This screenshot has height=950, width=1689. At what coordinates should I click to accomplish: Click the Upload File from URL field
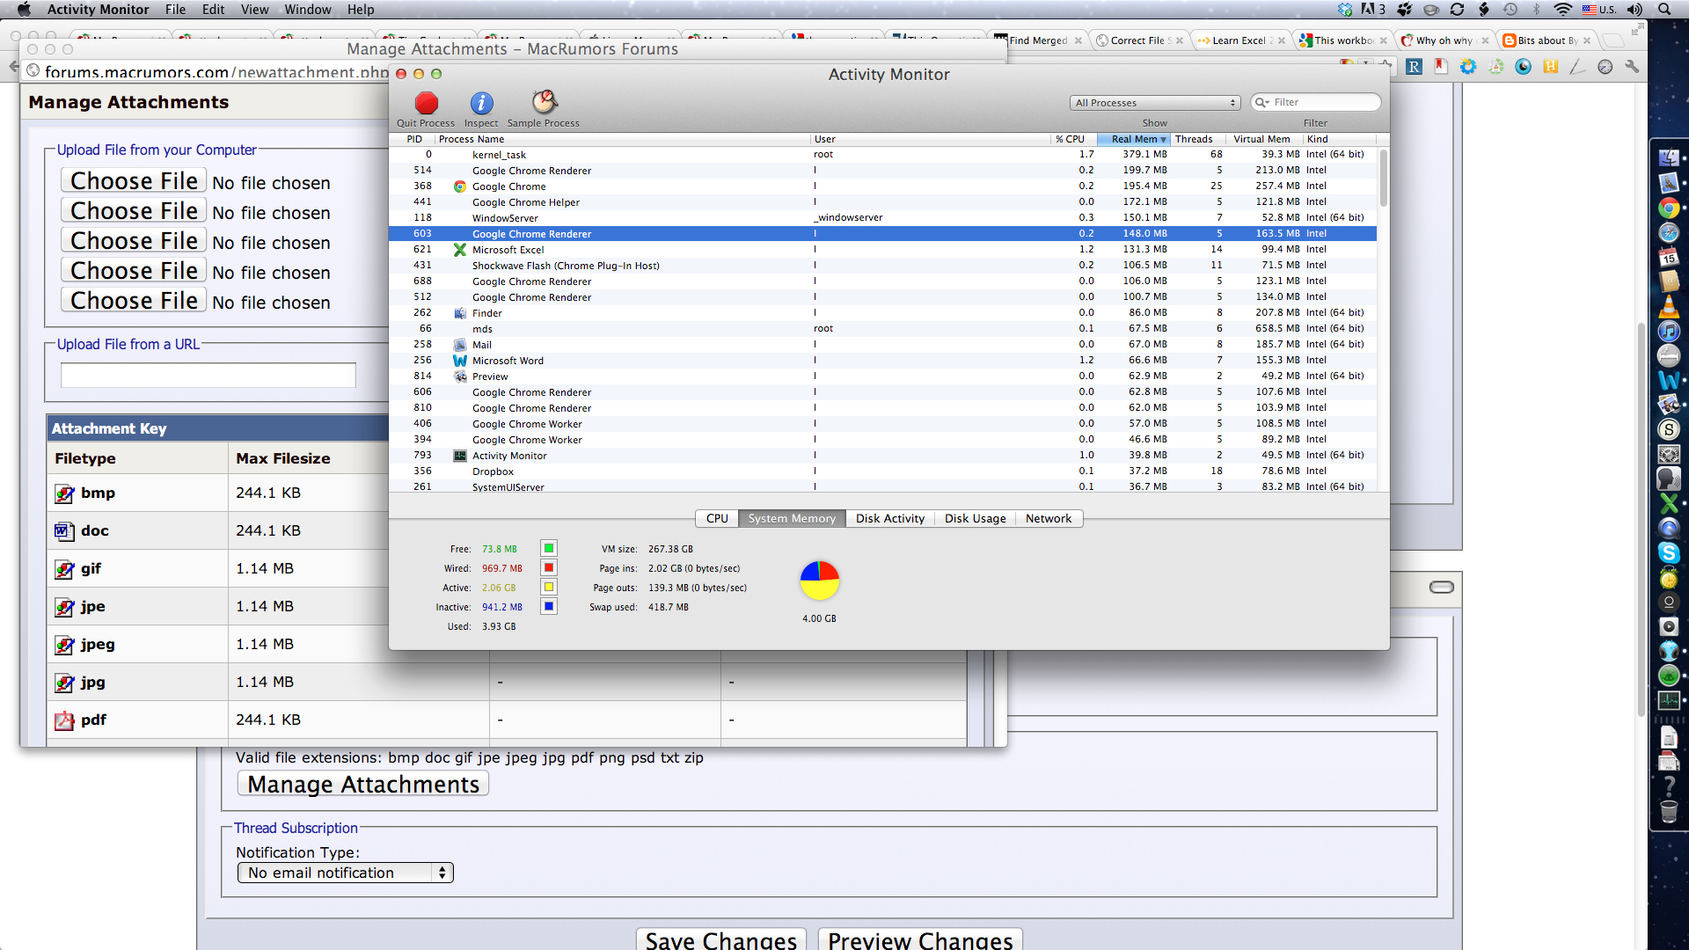208,376
